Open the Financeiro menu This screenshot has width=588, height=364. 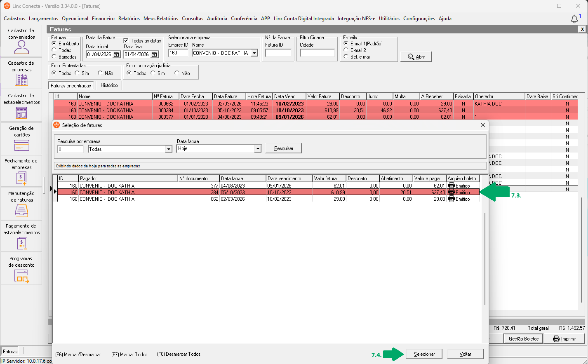point(103,19)
